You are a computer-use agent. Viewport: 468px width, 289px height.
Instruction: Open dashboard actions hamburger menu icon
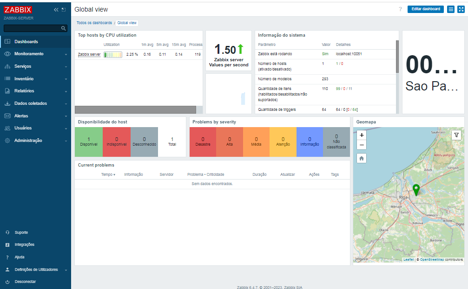(x=451, y=9)
